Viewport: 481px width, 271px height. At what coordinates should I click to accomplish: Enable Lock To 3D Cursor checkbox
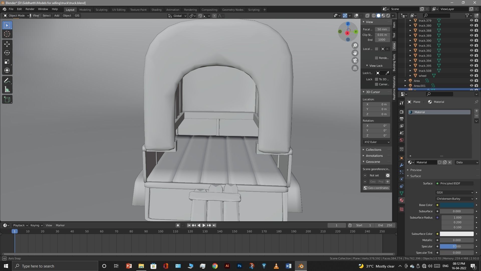coord(377,79)
